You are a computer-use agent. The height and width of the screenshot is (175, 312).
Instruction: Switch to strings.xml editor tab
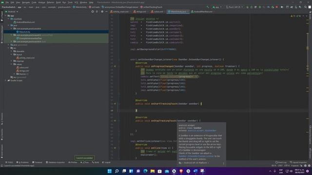point(140,12)
